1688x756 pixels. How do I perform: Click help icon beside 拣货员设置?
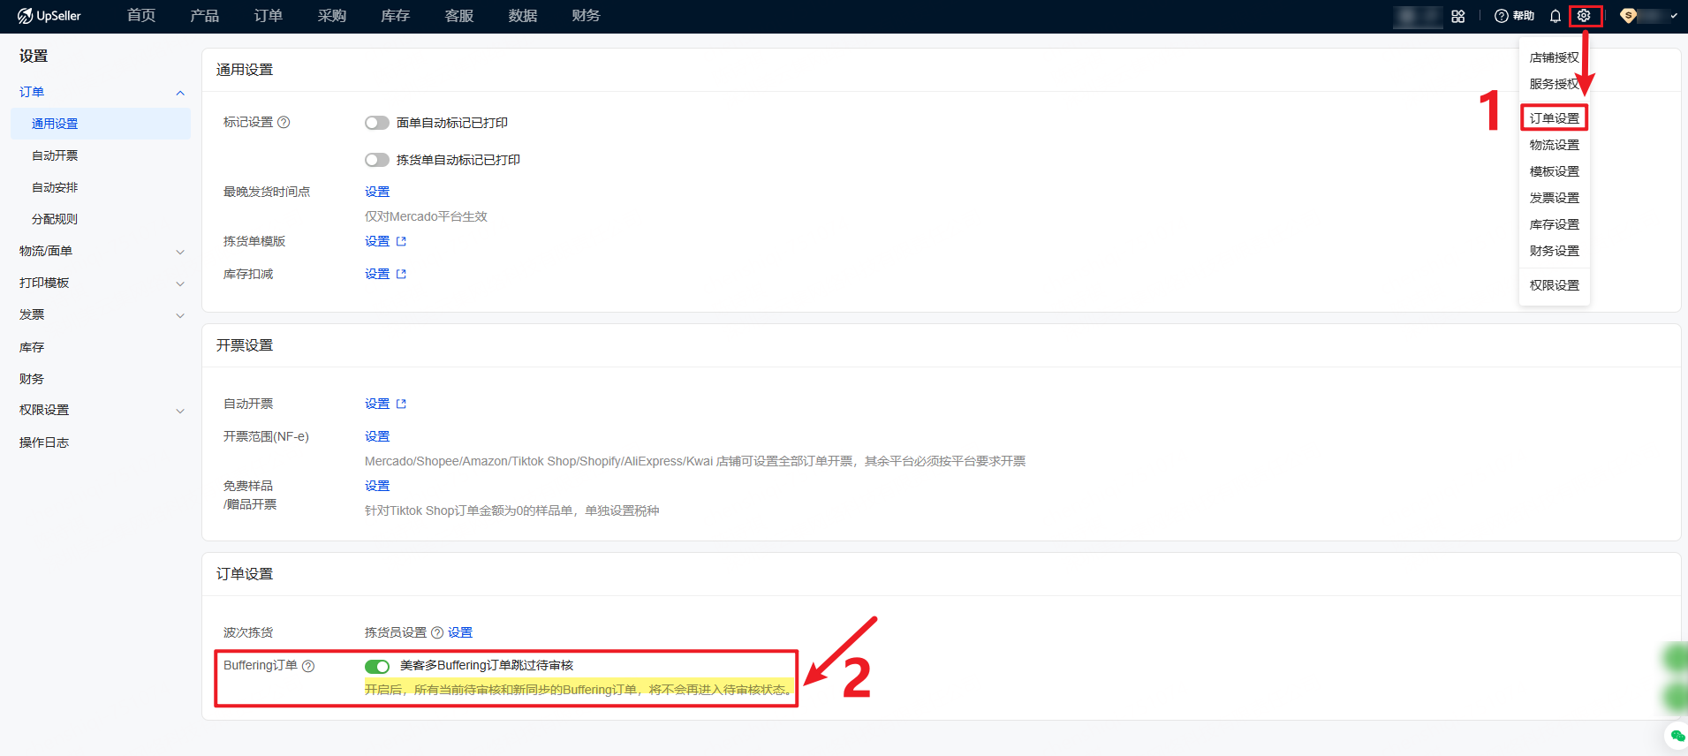[437, 632]
